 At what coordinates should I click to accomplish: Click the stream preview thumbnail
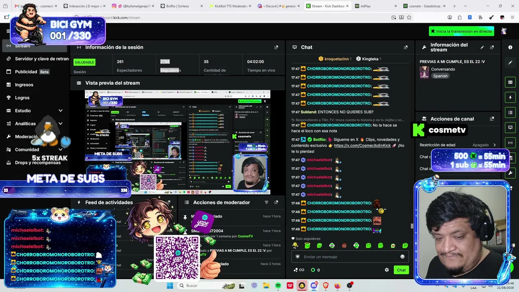177,142
